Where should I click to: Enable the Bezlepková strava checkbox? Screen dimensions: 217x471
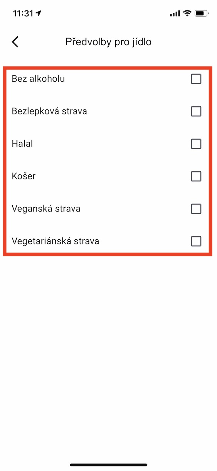pos(196,112)
